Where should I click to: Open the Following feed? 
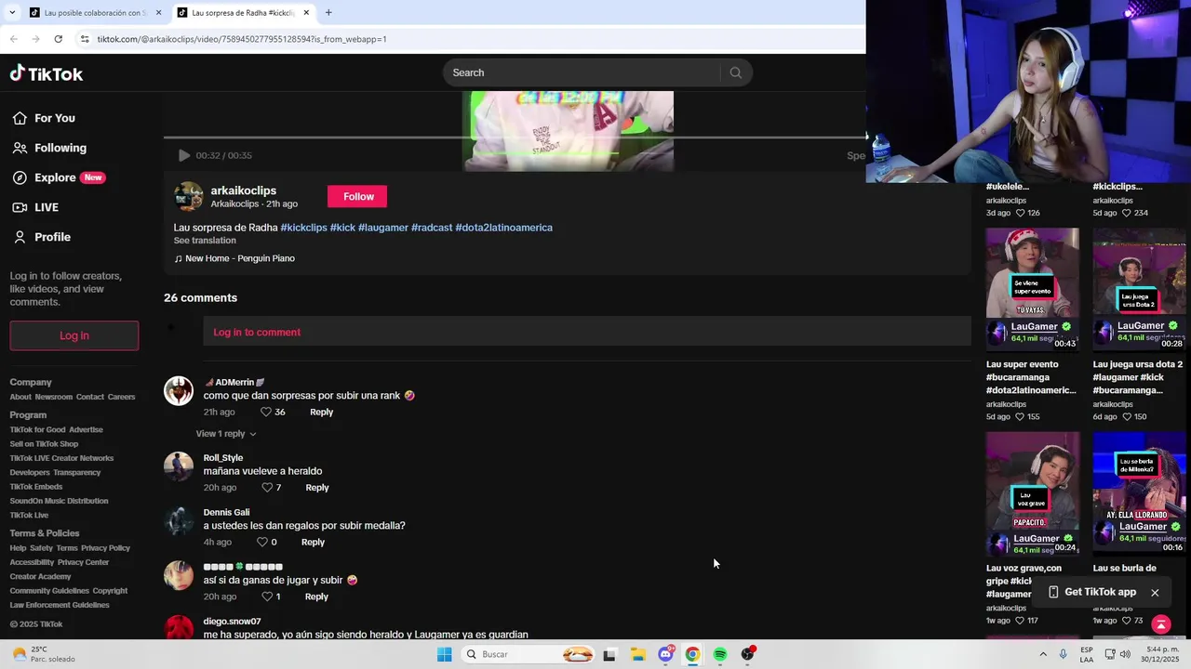click(x=49, y=148)
